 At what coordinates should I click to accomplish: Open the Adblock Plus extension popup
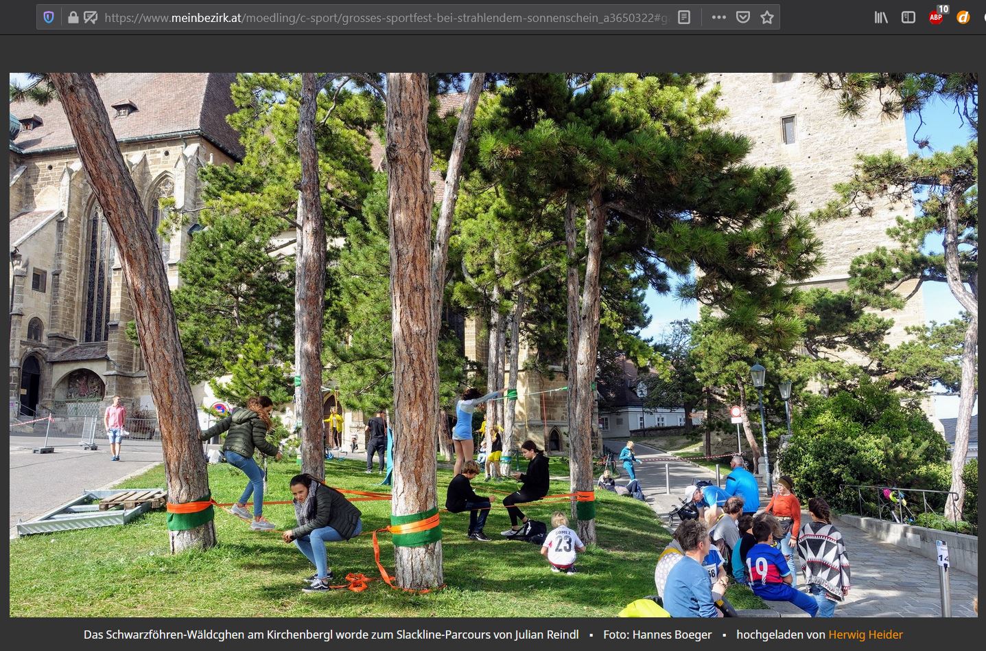pyautogui.click(x=936, y=17)
